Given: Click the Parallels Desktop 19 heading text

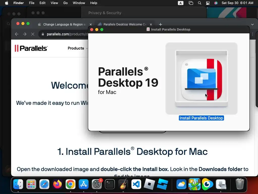Looking at the screenshot, I should point(128,77).
